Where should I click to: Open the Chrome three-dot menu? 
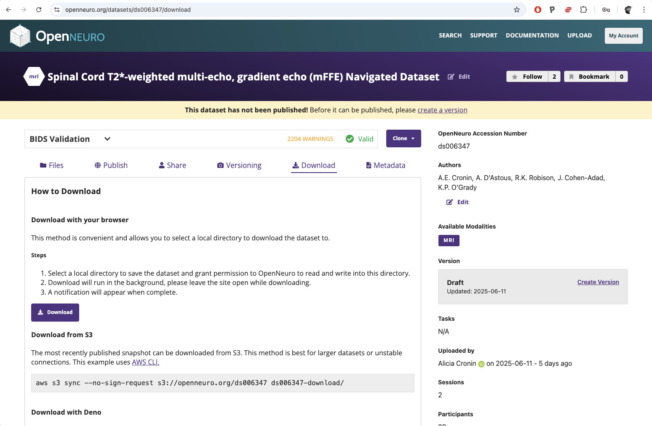tap(644, 10)
